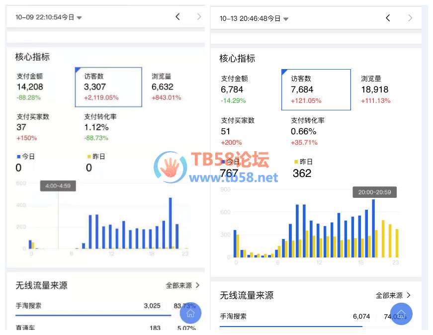
Task: Go to previous date in left panel
Action: [x=177, y=17]
